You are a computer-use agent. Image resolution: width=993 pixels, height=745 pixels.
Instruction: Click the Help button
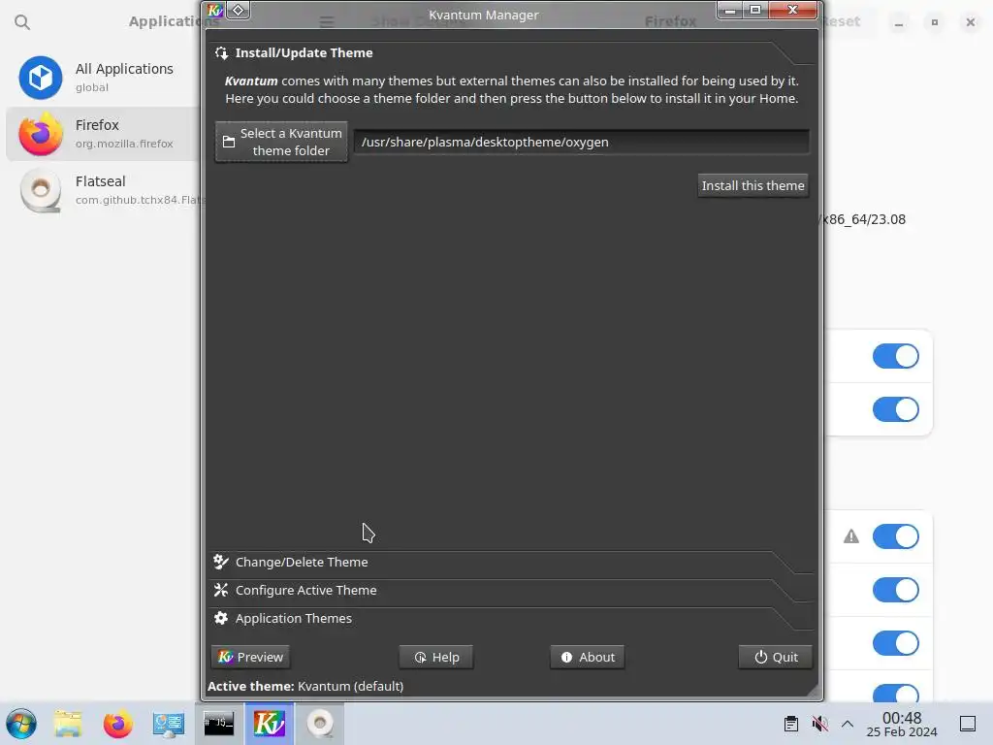pos(435,657)
